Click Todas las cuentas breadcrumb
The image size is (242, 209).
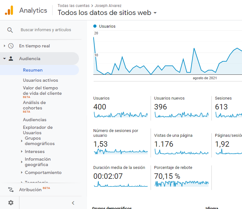74,6
